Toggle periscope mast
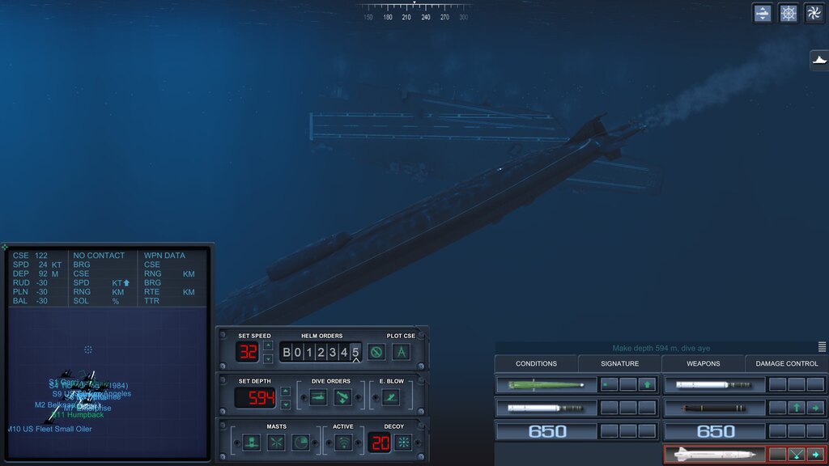The height and width of the screenshot is (466, 829). coord(251,443)
